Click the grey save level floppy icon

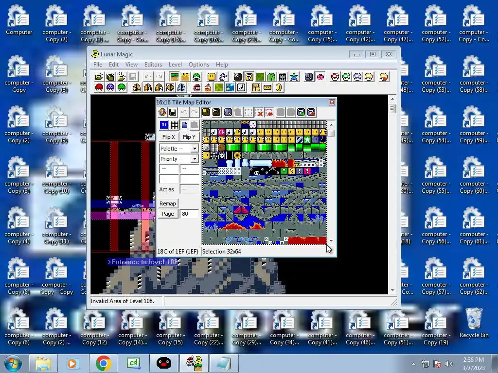[x=133, y=77]
